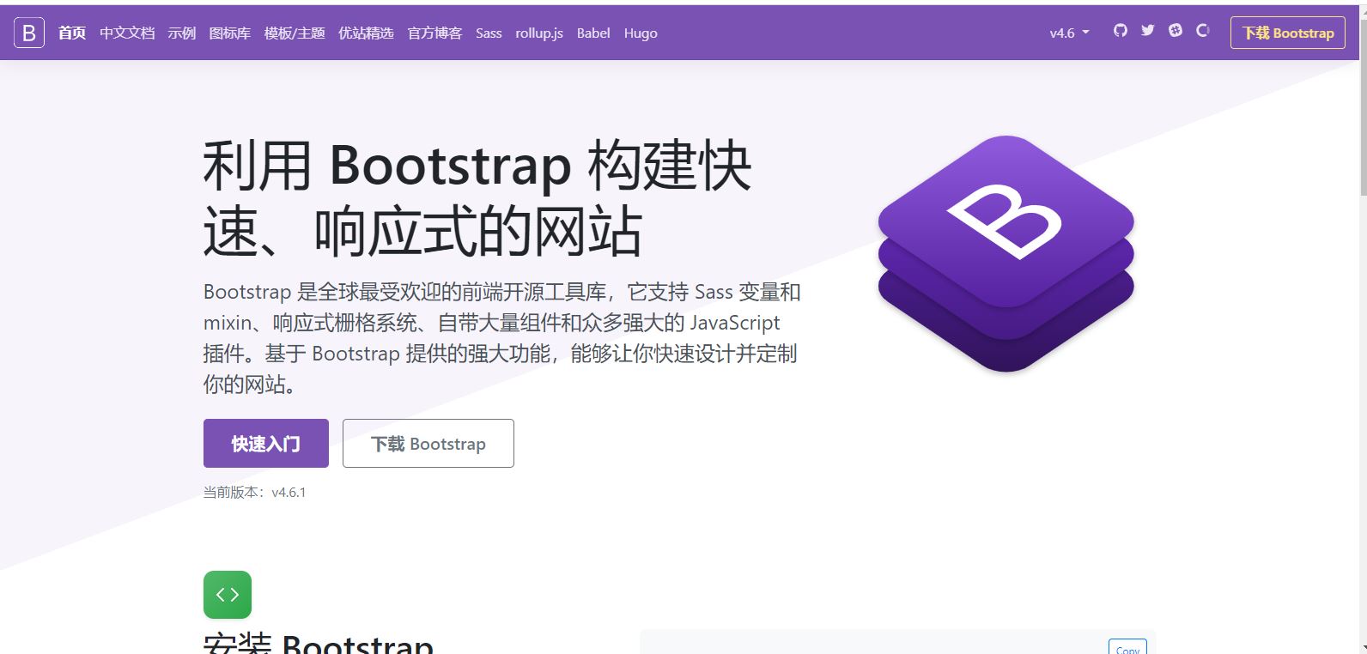Open the Babel navbar link
1367x654 pixels.
(x=593, y=33)
